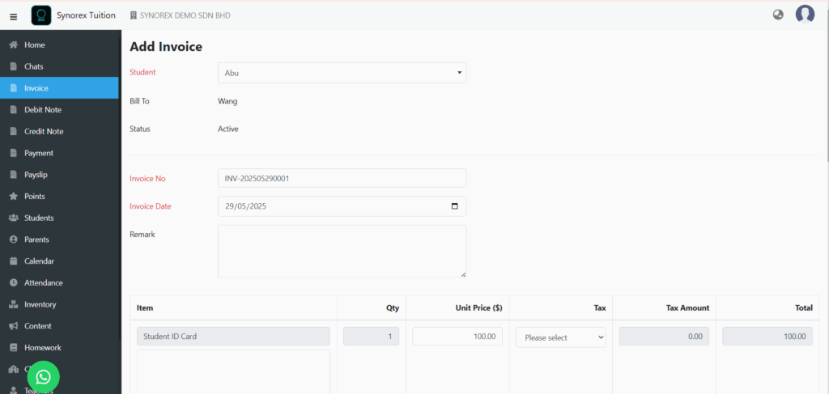Click the Bill To value Wang
Image resolution: width=829 pixels, height=394 pixels.
[227, 101]
